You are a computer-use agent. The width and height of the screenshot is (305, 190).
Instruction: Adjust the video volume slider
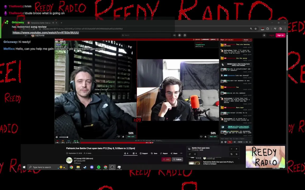click(64, 137)
